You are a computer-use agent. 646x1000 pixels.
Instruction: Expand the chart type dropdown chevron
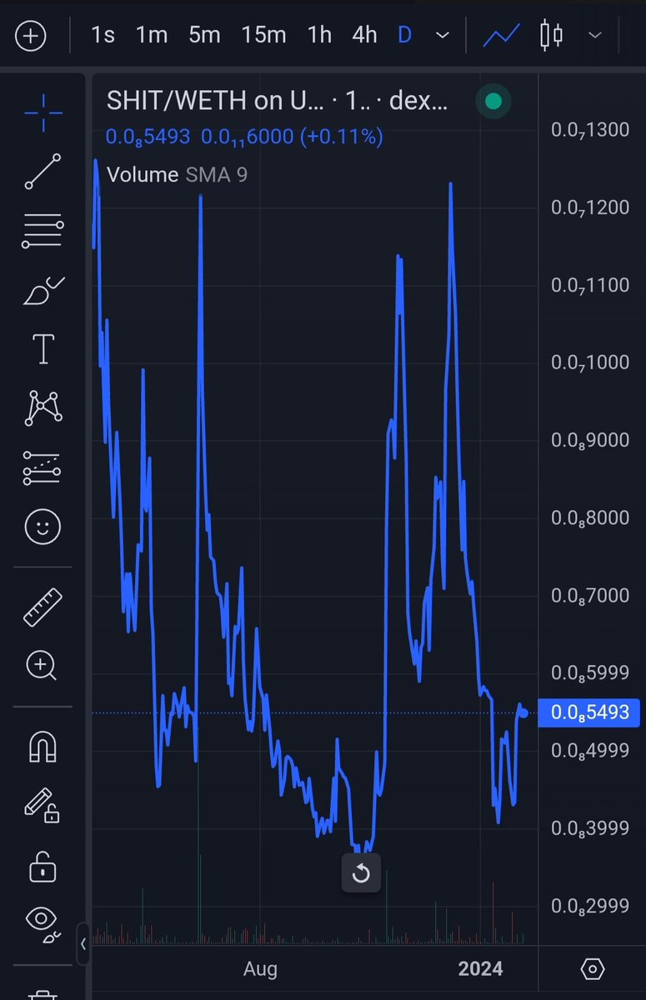(595, 36)
